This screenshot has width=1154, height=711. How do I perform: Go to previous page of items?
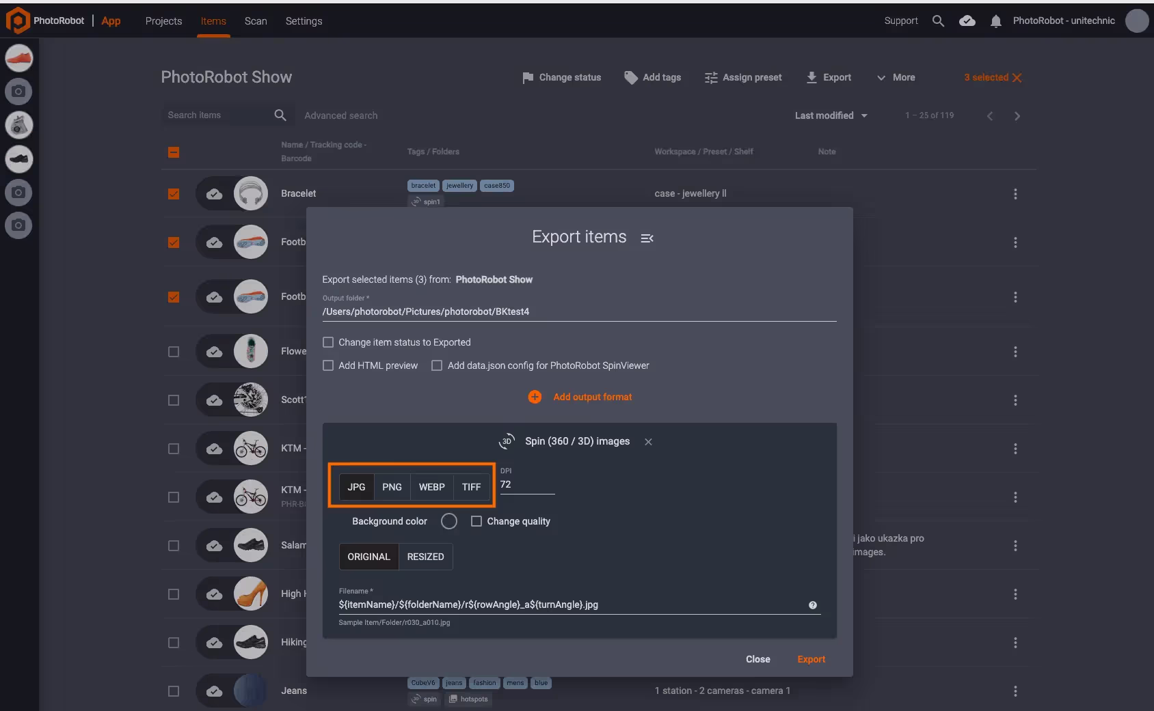point(990,116)
